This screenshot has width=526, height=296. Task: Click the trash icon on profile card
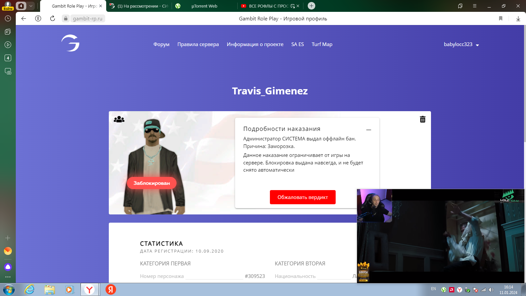pyautogui.click(x=422, y=119)
